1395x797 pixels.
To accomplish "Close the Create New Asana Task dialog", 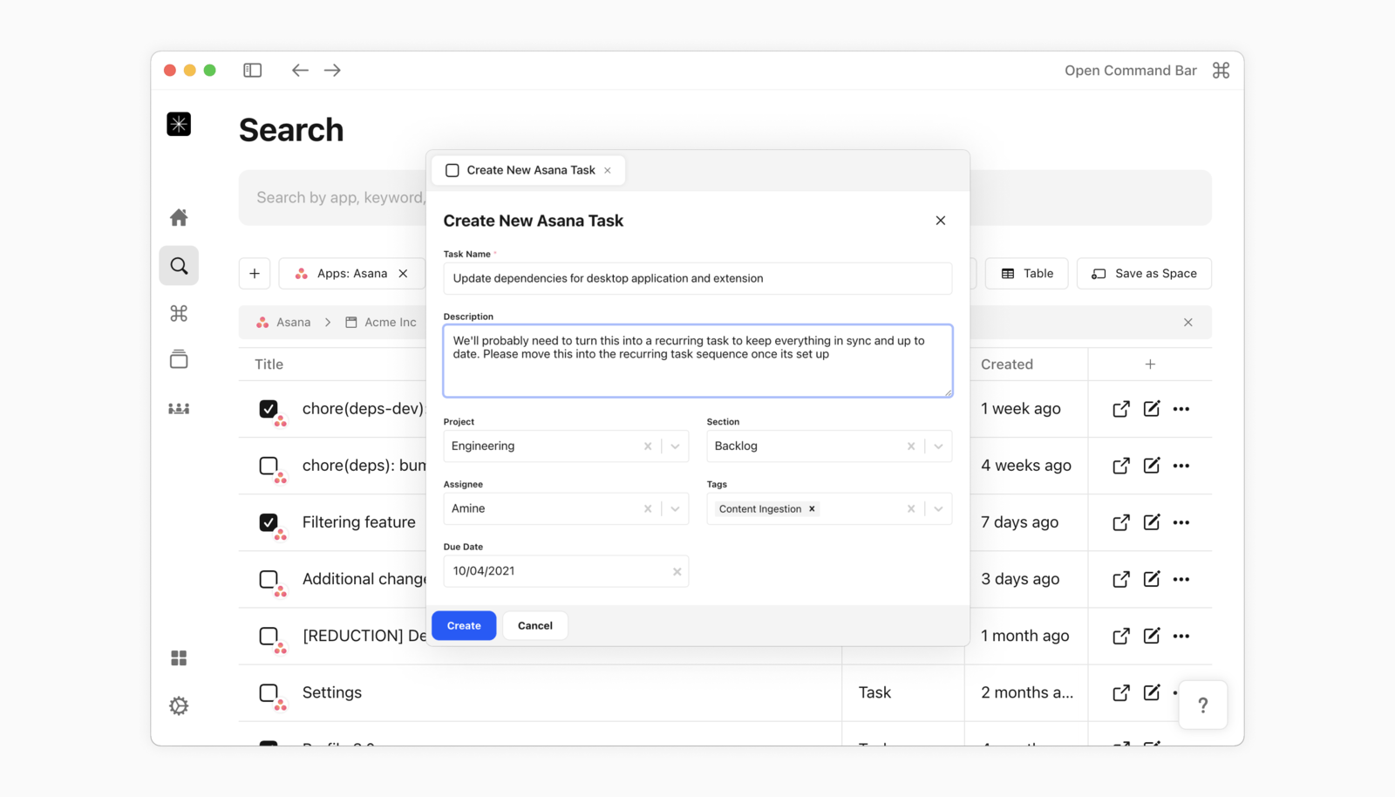I will (940, 221).
